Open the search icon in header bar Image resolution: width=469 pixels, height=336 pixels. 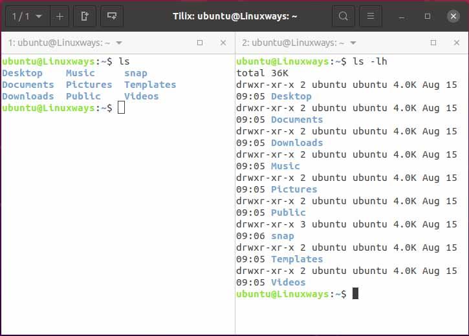(344, 16)
